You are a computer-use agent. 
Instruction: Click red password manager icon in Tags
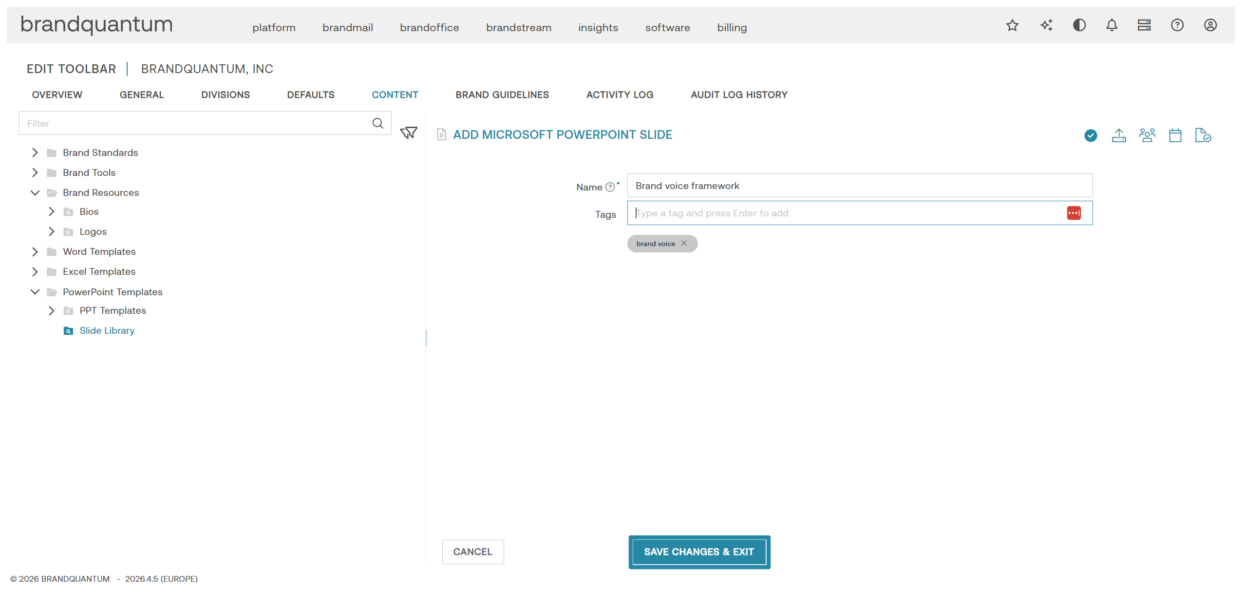point(1073,213)
